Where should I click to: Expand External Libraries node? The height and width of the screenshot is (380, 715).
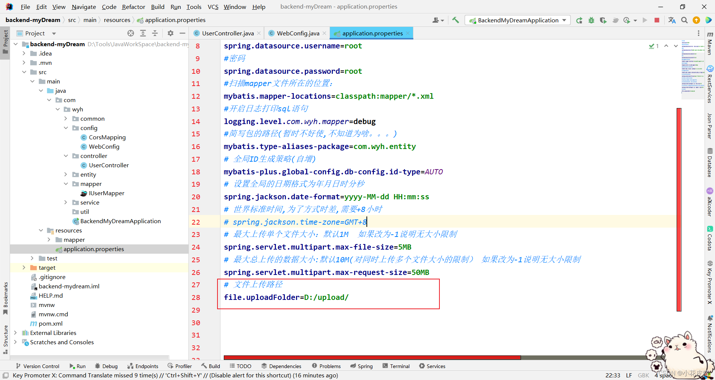pyautogui.click(x=16, y=333)
